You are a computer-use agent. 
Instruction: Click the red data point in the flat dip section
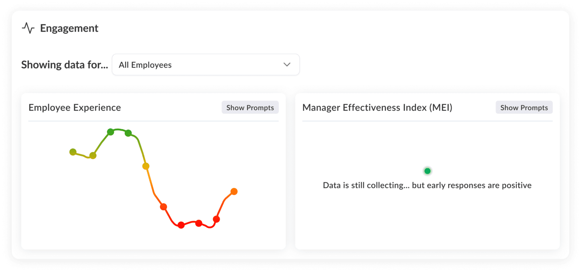click(198, 223)
